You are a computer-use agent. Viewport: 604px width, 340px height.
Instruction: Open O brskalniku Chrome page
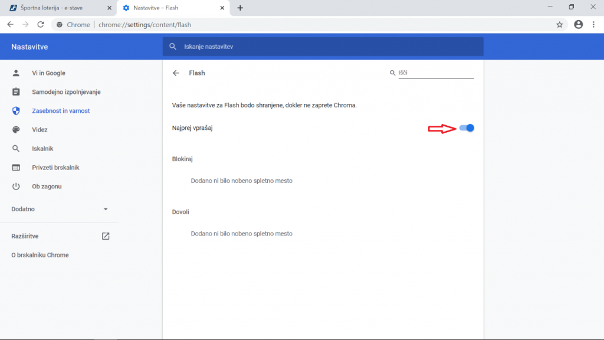(40, 255)
